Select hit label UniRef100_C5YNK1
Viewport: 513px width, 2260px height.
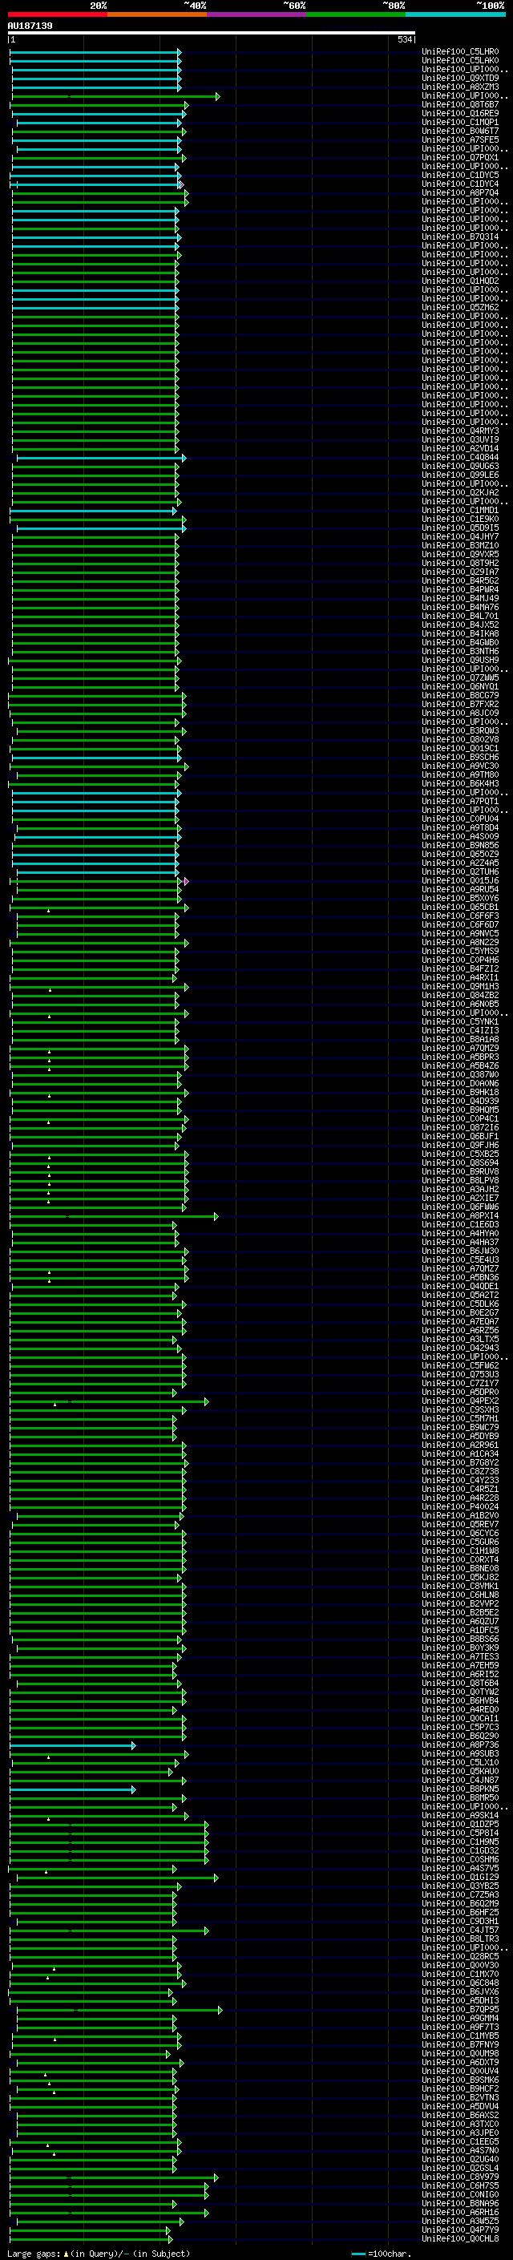pyautogui.click(x=460, y=1022)
